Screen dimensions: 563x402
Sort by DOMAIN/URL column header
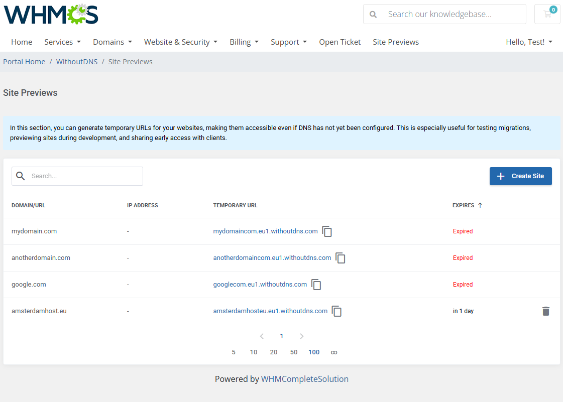[x=28, y=205]
